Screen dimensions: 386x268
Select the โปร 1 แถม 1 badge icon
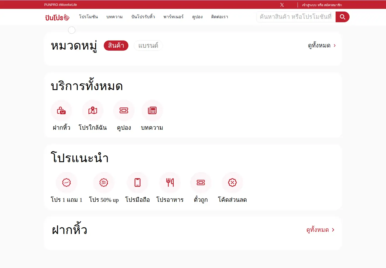(66, 183)
